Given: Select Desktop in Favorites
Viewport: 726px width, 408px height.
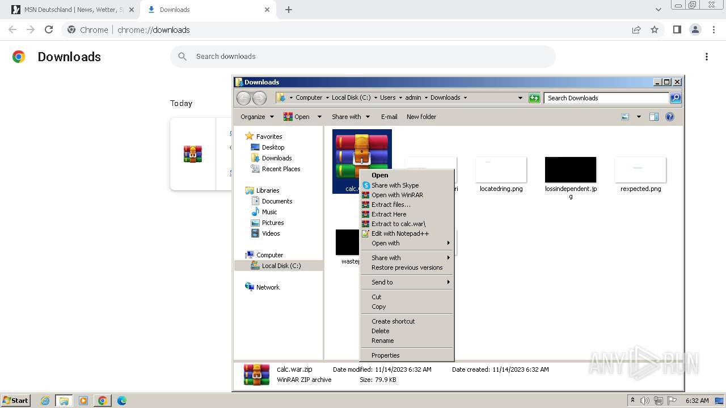Looking at the screenshot, I should coord(273,147).
